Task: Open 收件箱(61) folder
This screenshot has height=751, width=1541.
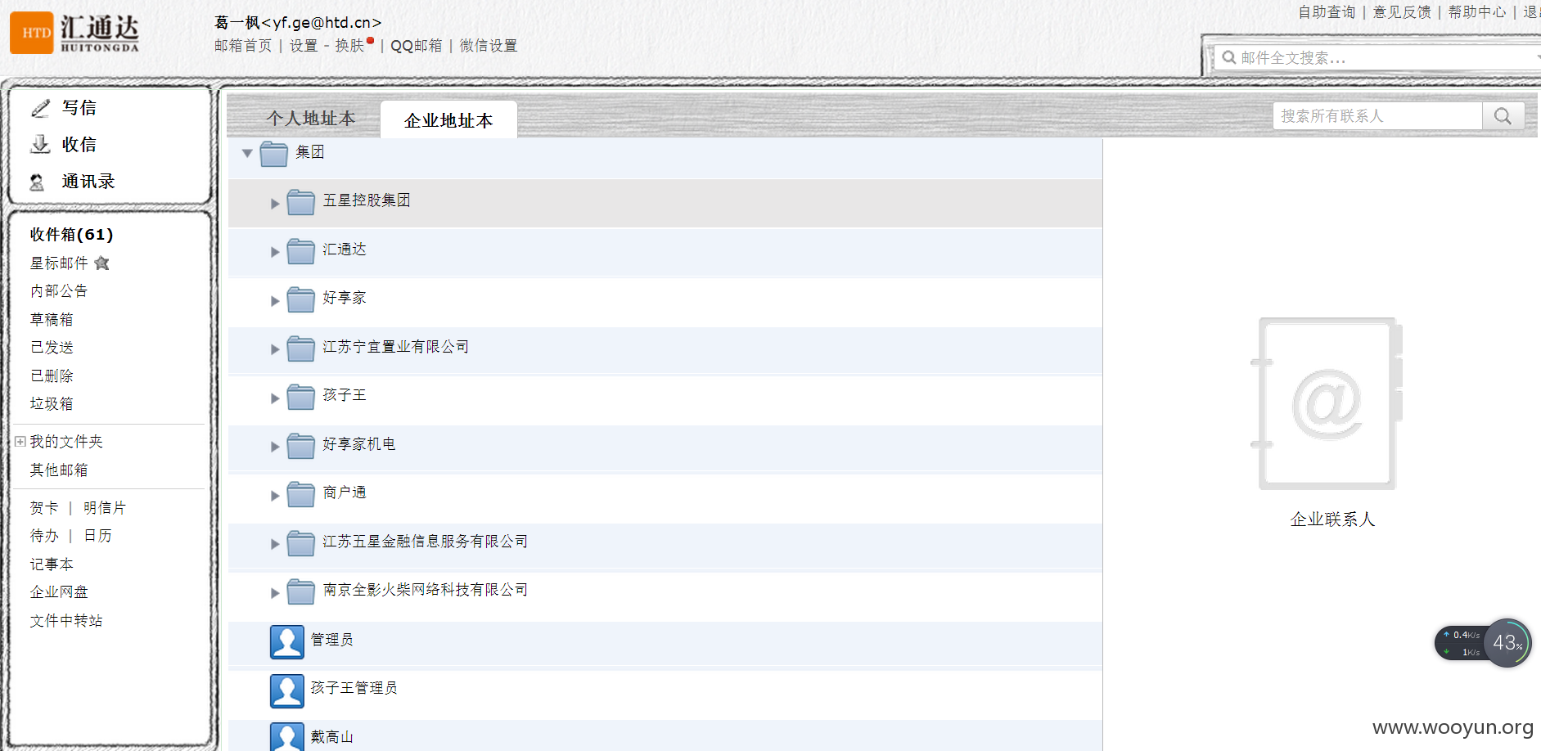Action: tap(72, 235)
